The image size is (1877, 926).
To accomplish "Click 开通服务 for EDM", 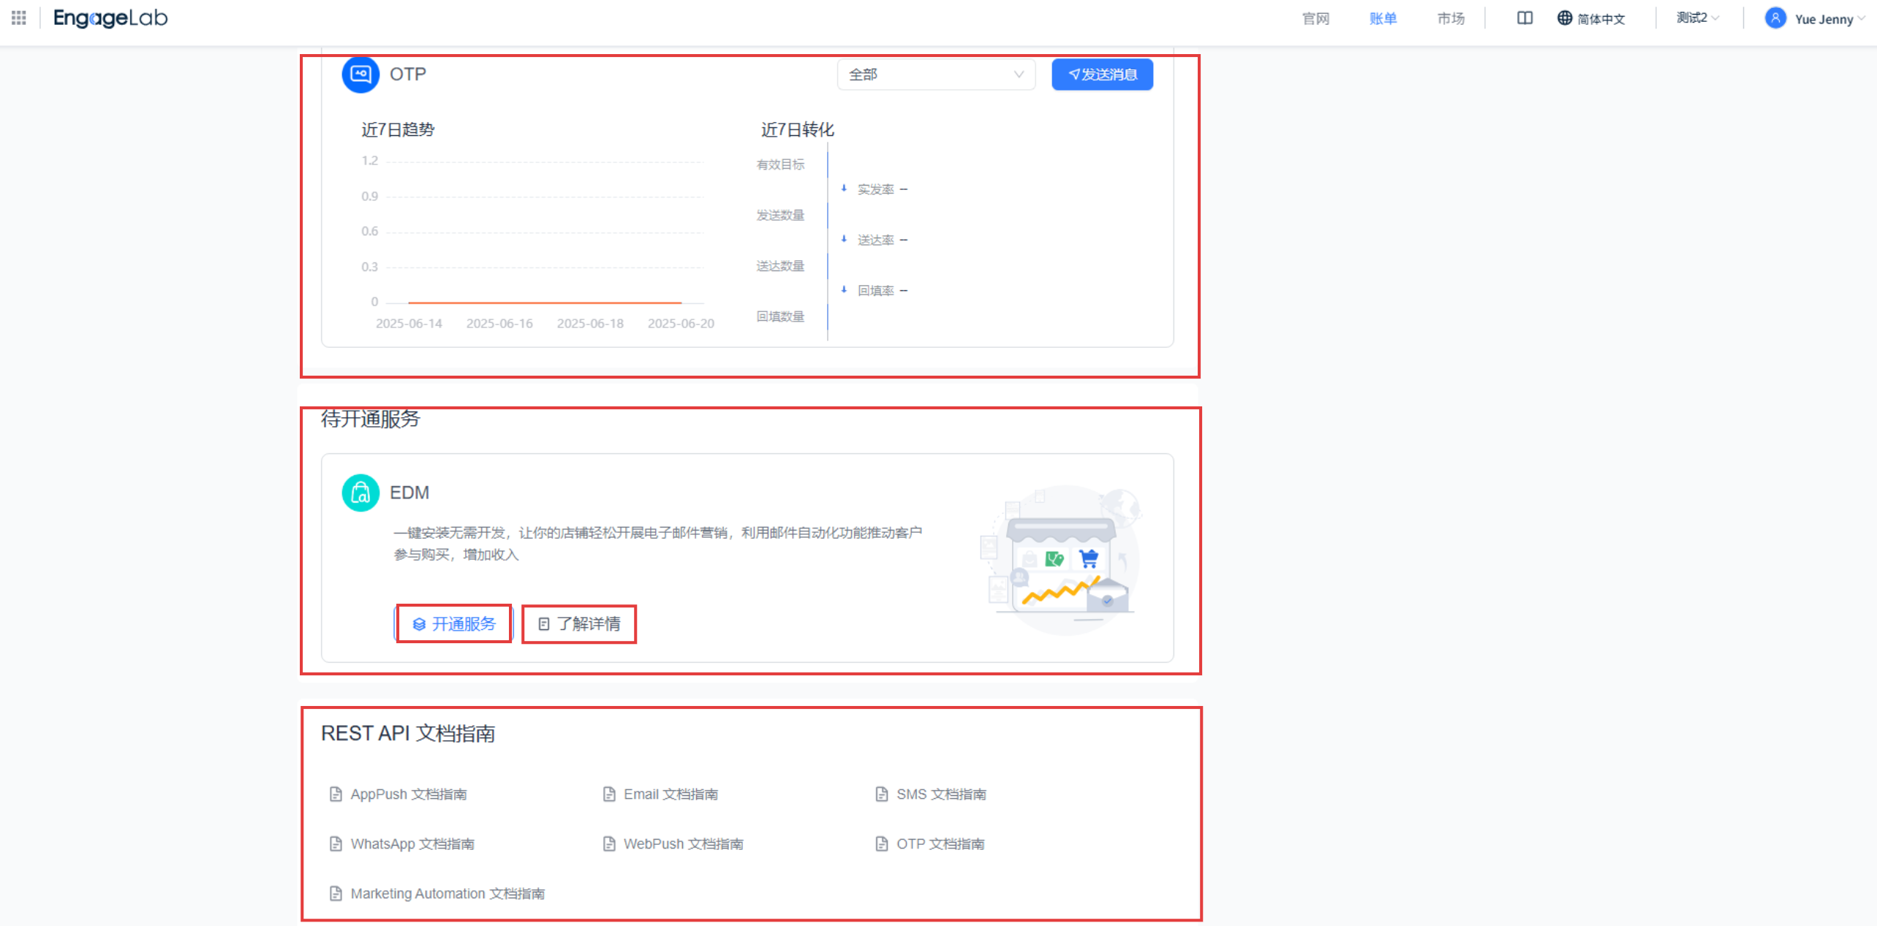I will [454, 623].
